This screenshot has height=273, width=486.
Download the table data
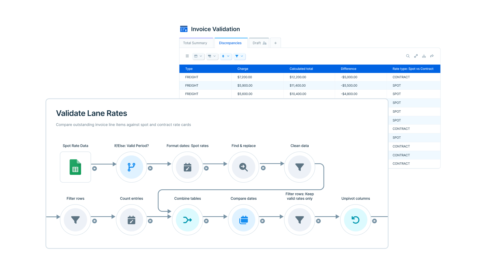point(424,56)
